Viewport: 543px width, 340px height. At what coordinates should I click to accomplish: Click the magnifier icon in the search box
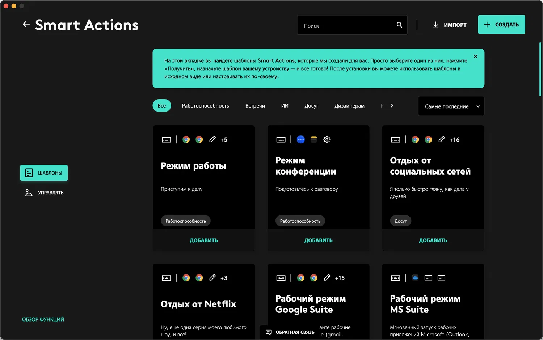(399, 25)
